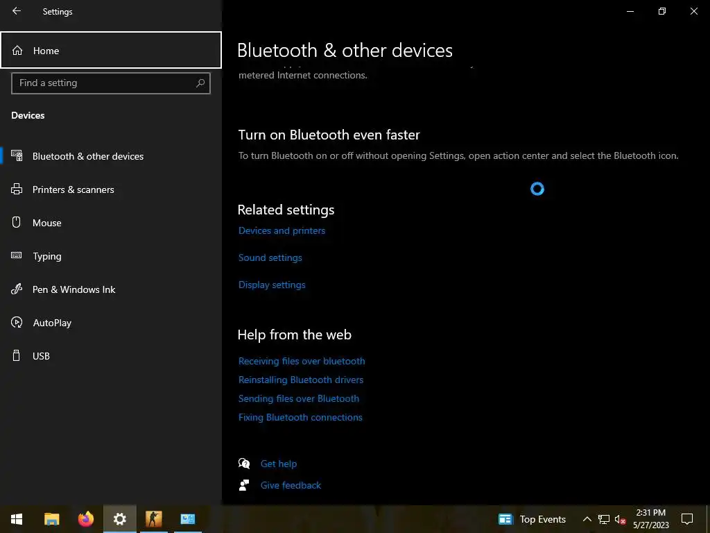The image size is (710, 533).
Task: Open Devices and printers link
Action: pyautogui.click(x=282, y=230)
